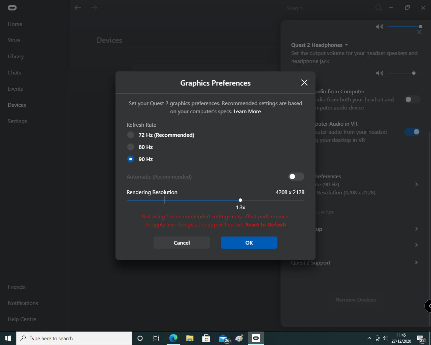Viewport: 431px width, 345px height.
Task: Expand the setup row chevron
Action: tap(417, 229)
